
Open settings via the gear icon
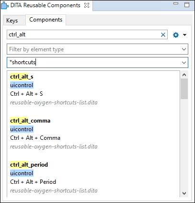tap(176, 35)
